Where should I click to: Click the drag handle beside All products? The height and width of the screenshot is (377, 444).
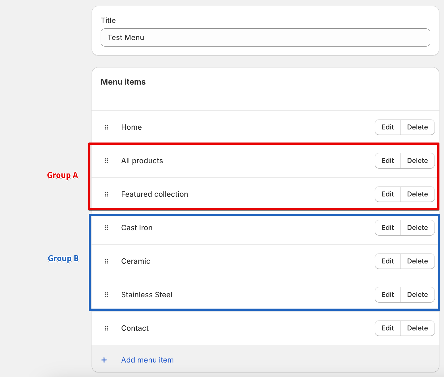click(x=106, y=161)
